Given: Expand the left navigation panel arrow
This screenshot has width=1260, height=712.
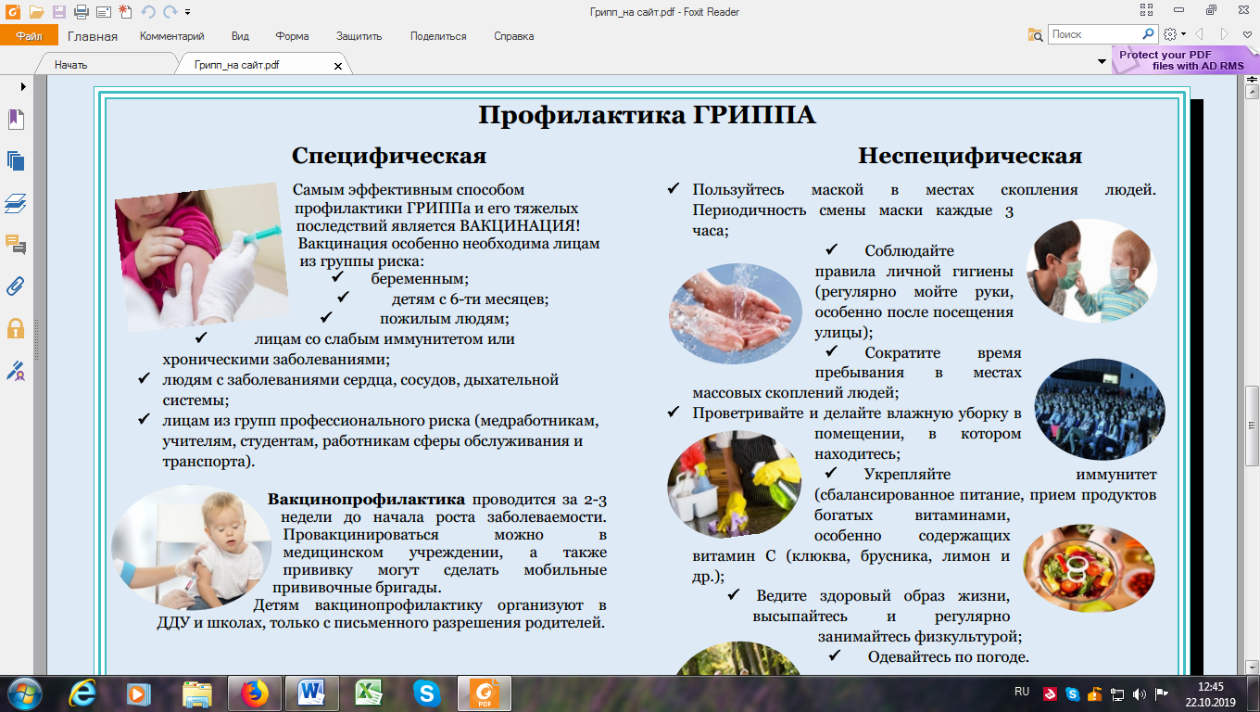Looking at the screenshot, I should (23, 86).
